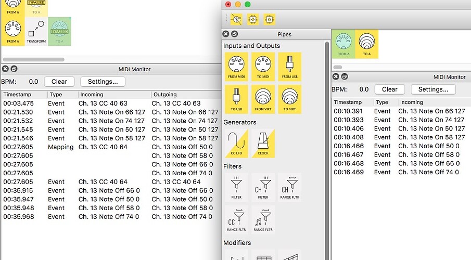The image size is (471, 260).
Task: Close the left window's MIDI Monitor panel
Action: click(5, 69)
